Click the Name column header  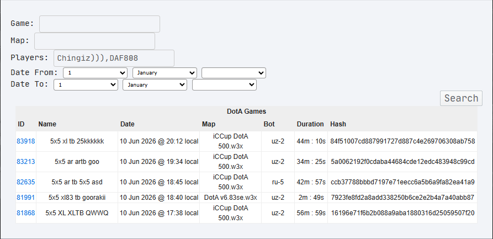[47, 124]
